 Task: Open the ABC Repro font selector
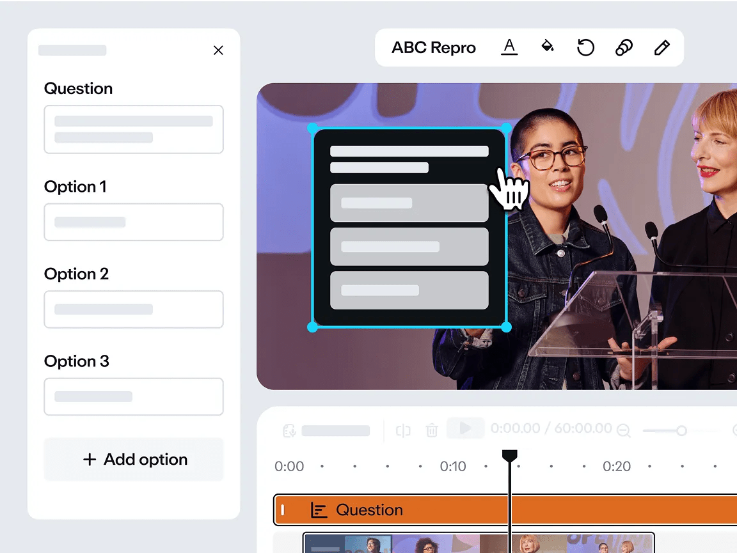coord(434,48)
